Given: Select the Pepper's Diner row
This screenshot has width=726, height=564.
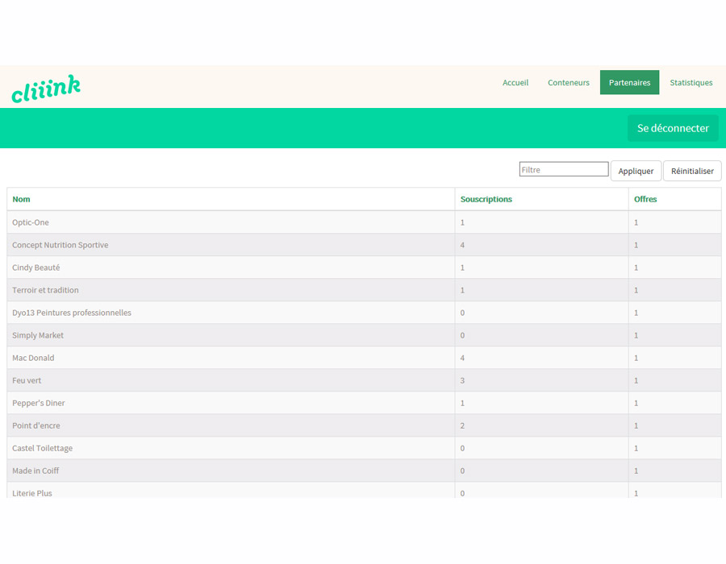Looking at the screenshot, I should pyautogui.click(x=39, y=403).
